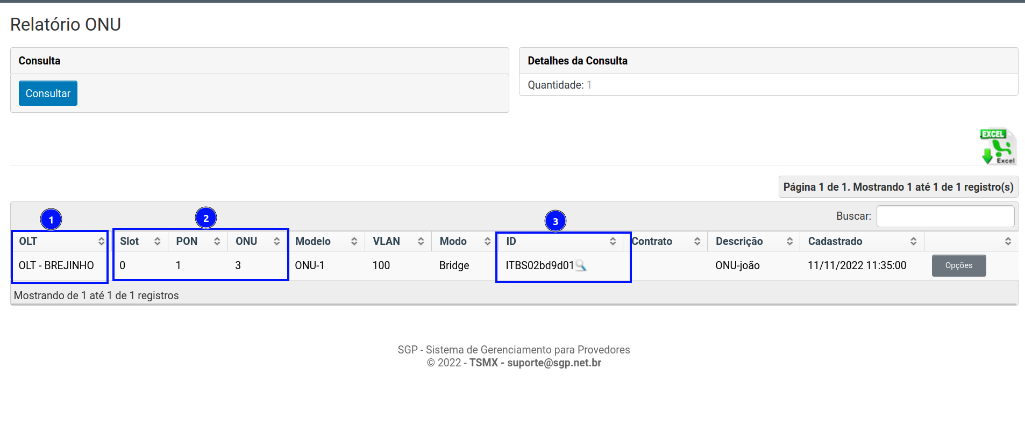Sort by Contrato column arrows
The height and width of the screenshot is (426, 1025).
[697, 242]
